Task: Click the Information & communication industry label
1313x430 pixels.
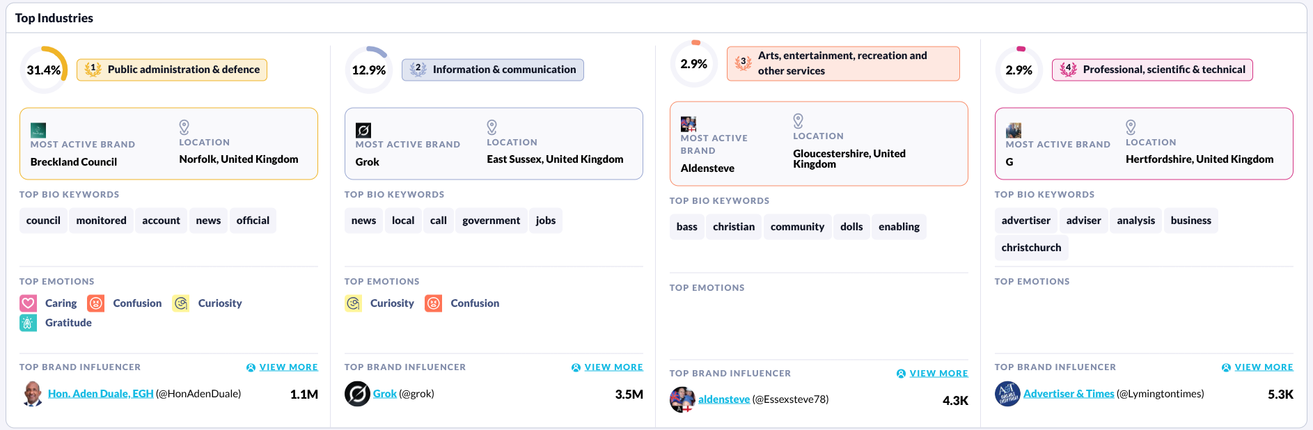Action: (x=504, y=70)
